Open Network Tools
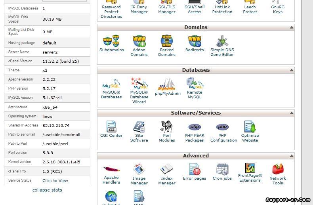Viewport: 313px width, 205px height. (278, 170)
